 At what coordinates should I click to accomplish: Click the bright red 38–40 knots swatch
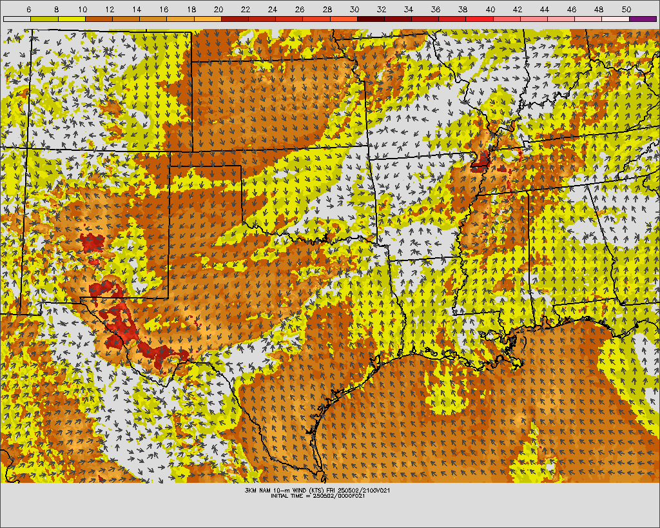click(x=480, y=19)
